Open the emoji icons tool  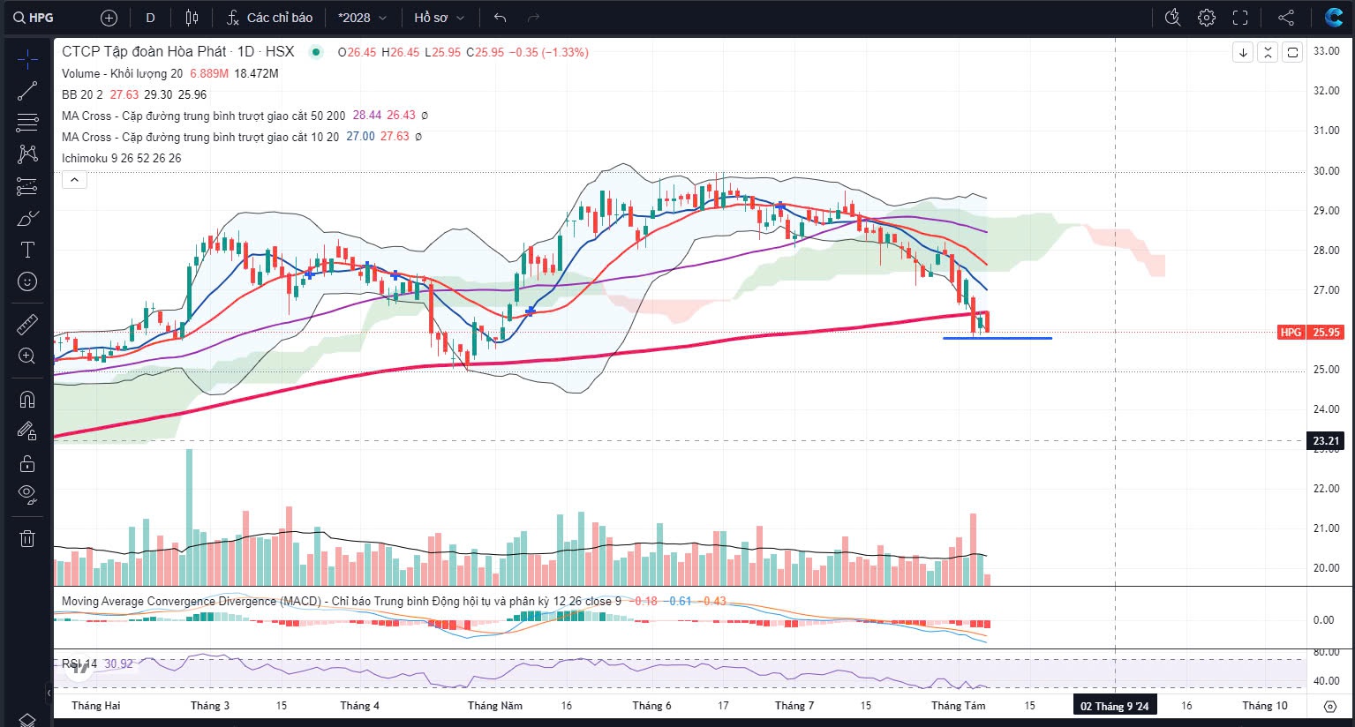click(x=27, y=281)
